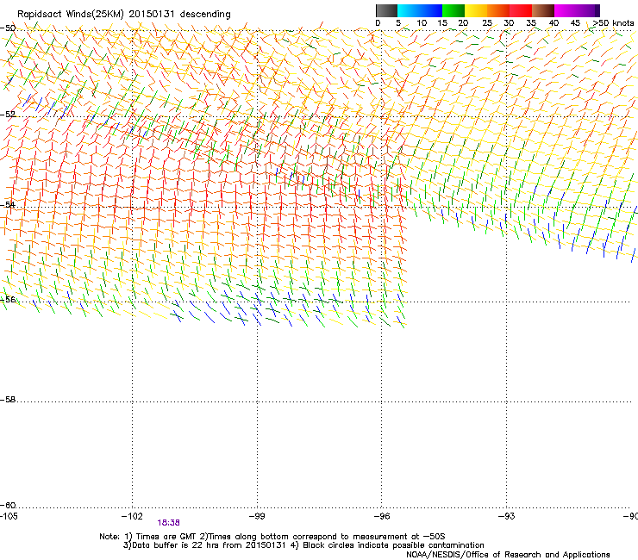The height and width of the screenshot is (560, 638).
Task: Click the note line starting 'Note: 1) Times are GMT'
Action: [x=272, y=537]
